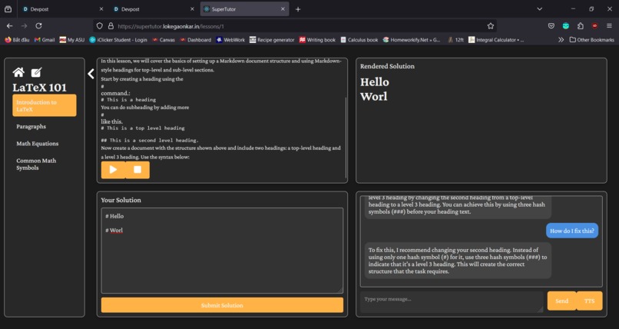
Task: Open a new browser tab
Action: coord(298,9)
